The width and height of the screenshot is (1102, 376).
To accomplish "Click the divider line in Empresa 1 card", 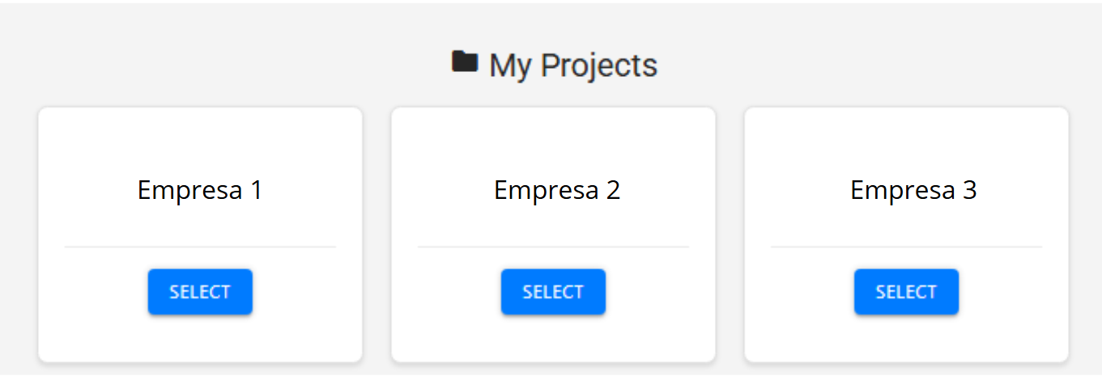I will [x=200, y=247].
